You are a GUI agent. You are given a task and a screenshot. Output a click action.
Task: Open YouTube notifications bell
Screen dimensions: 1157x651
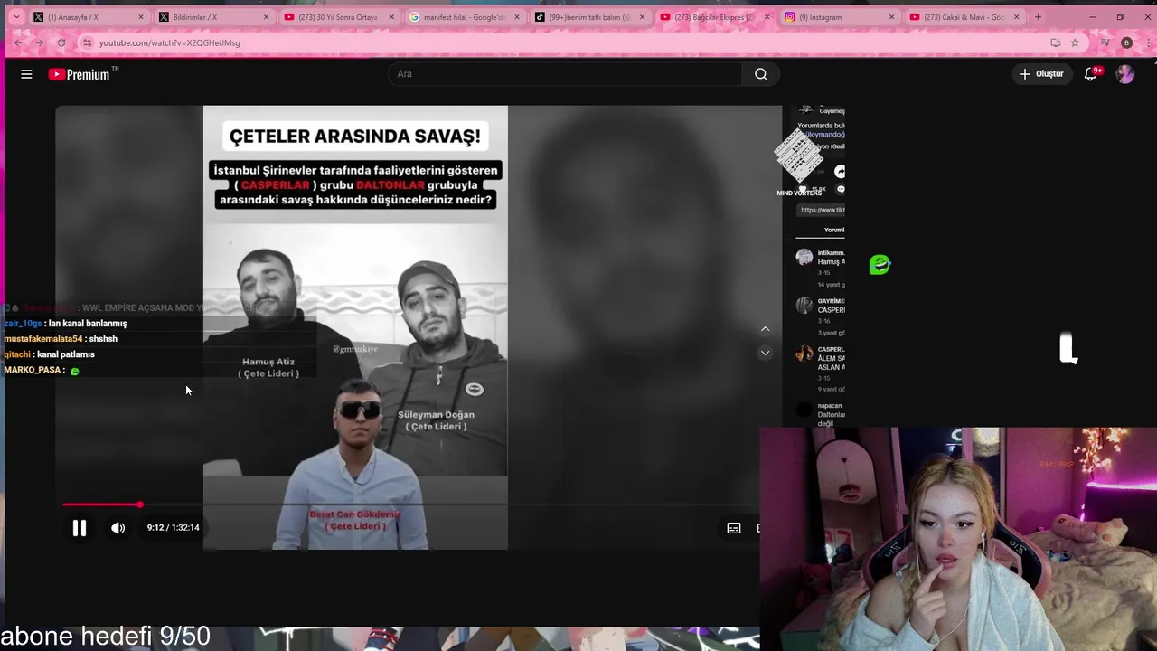(1091, 74)
